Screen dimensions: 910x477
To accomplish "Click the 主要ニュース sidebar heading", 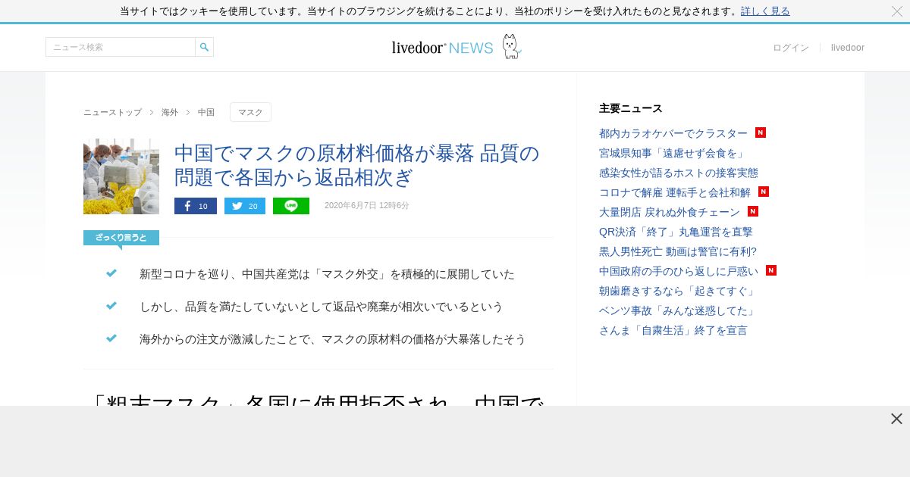I will tap(631, 108).
